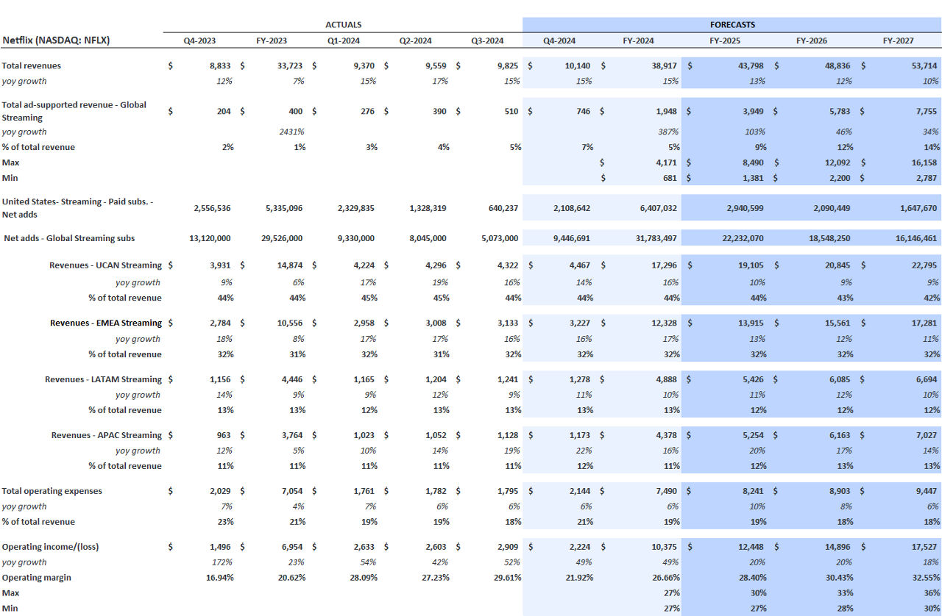Click operating expenses FY-2024 value 7,490

pos(665,491)
